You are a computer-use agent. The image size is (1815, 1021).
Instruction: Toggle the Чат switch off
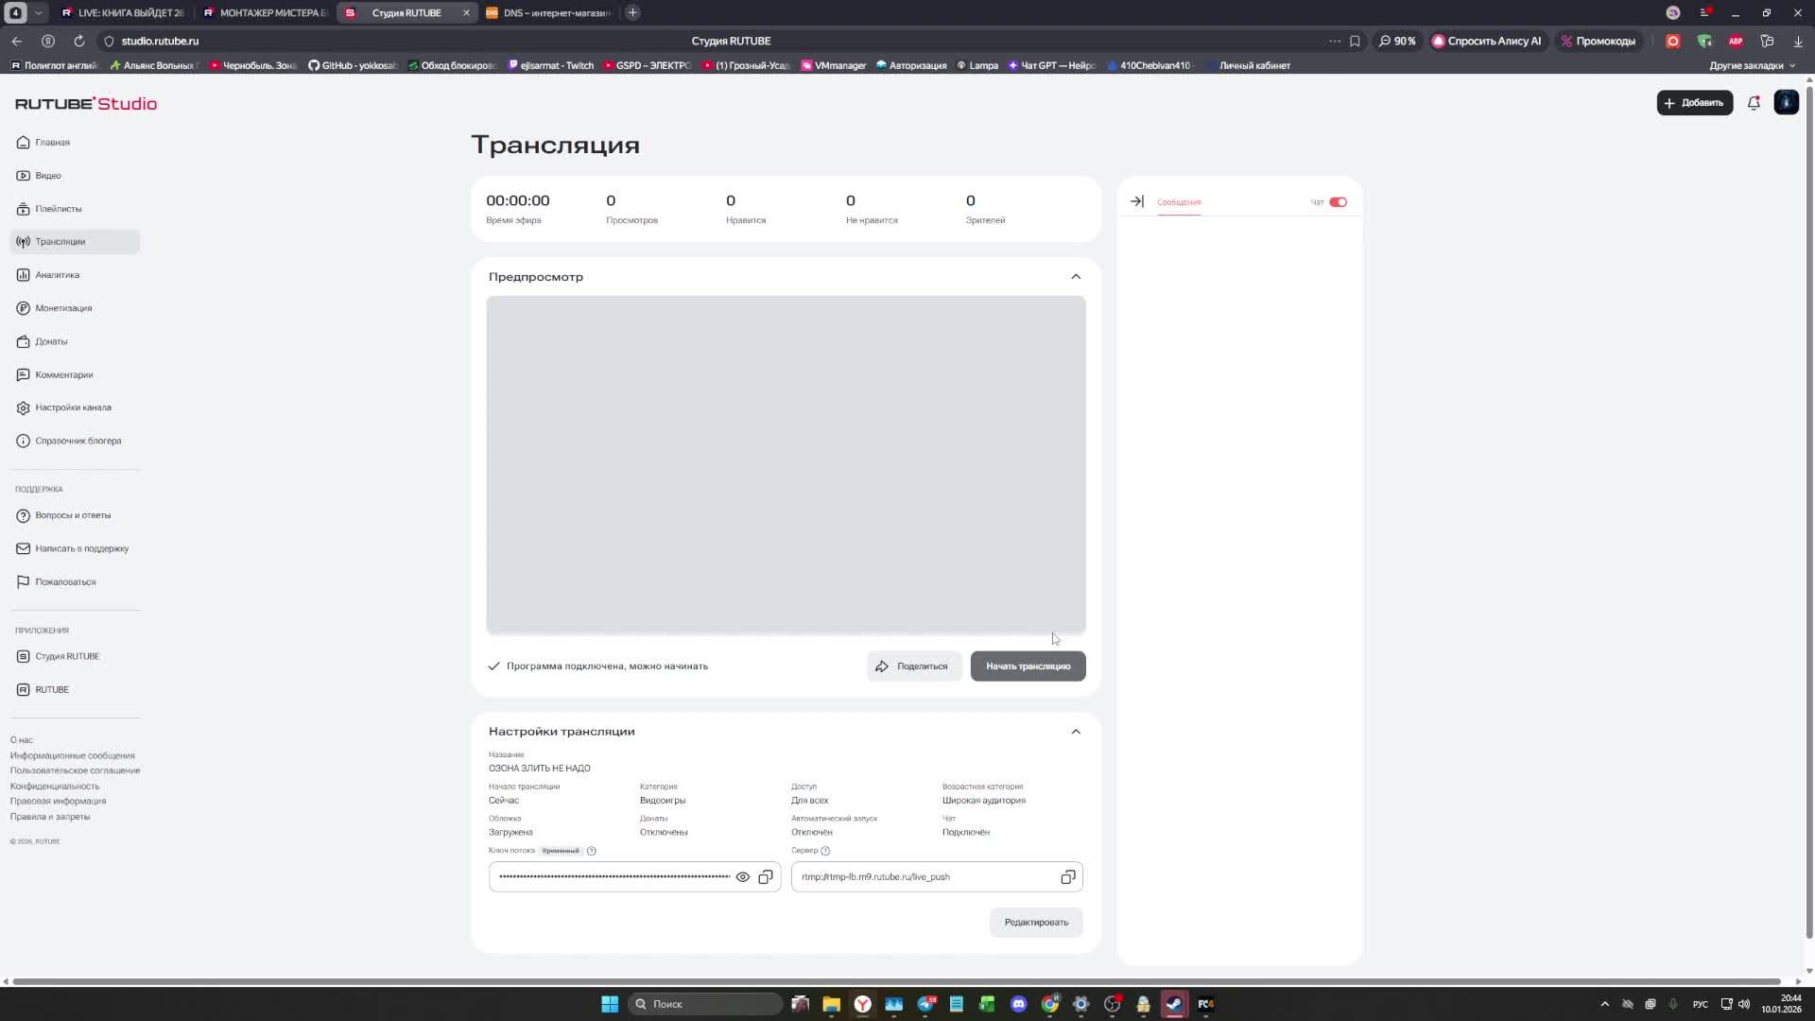coord(1338,201)
